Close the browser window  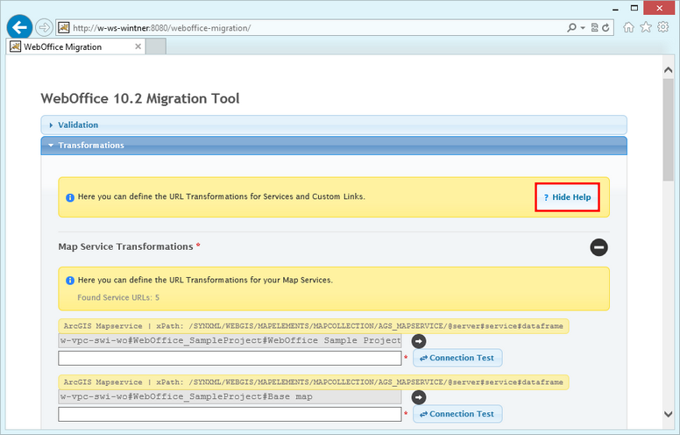[x=659, y=8]
